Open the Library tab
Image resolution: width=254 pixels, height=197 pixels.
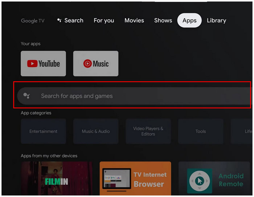coord(216,21)
